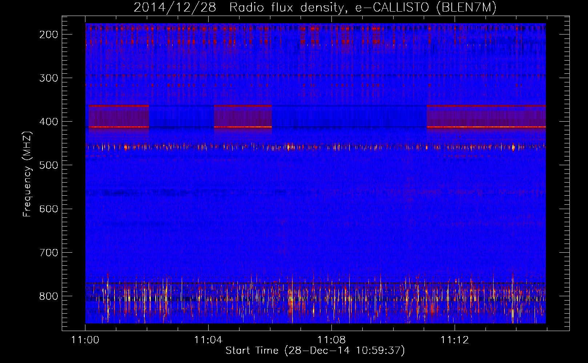Click the "Start Time (28-Dec-14 10:59:37)" label
Image resolution: width=588 pixels, height=363 pixels.
(x=315, y=351)
